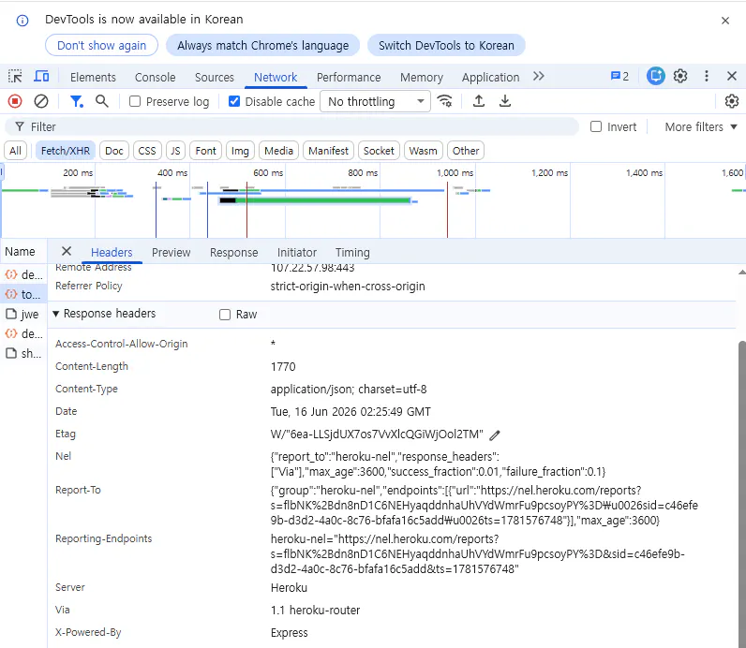The height and width of the screenshot is (648, 746).
Task: Open the Preview tab of the request
Action: coord(172,253)
